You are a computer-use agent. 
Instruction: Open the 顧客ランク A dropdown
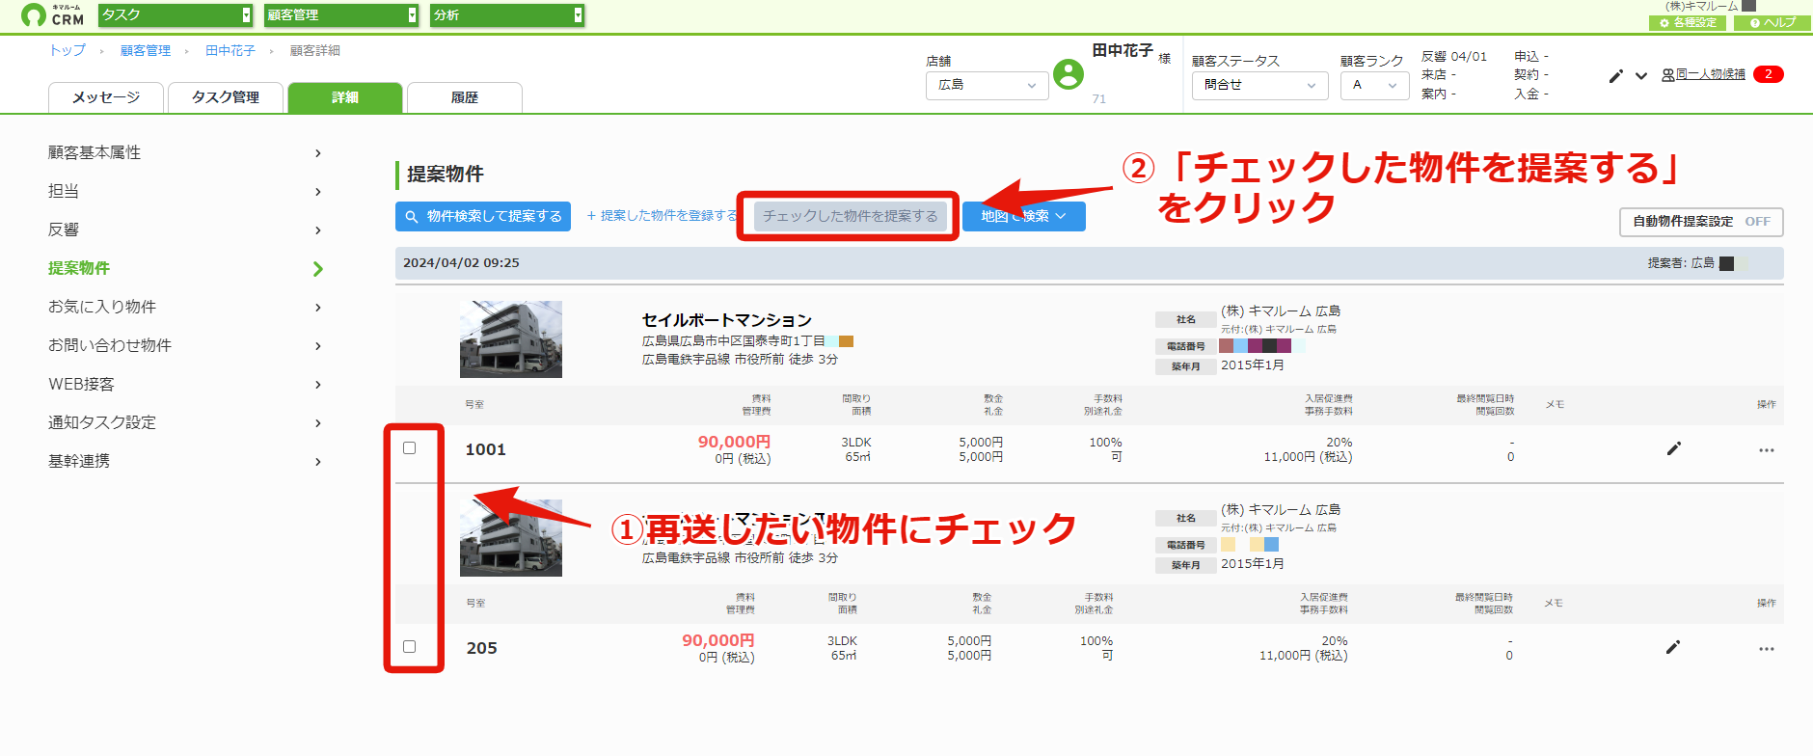(1375, 85)
